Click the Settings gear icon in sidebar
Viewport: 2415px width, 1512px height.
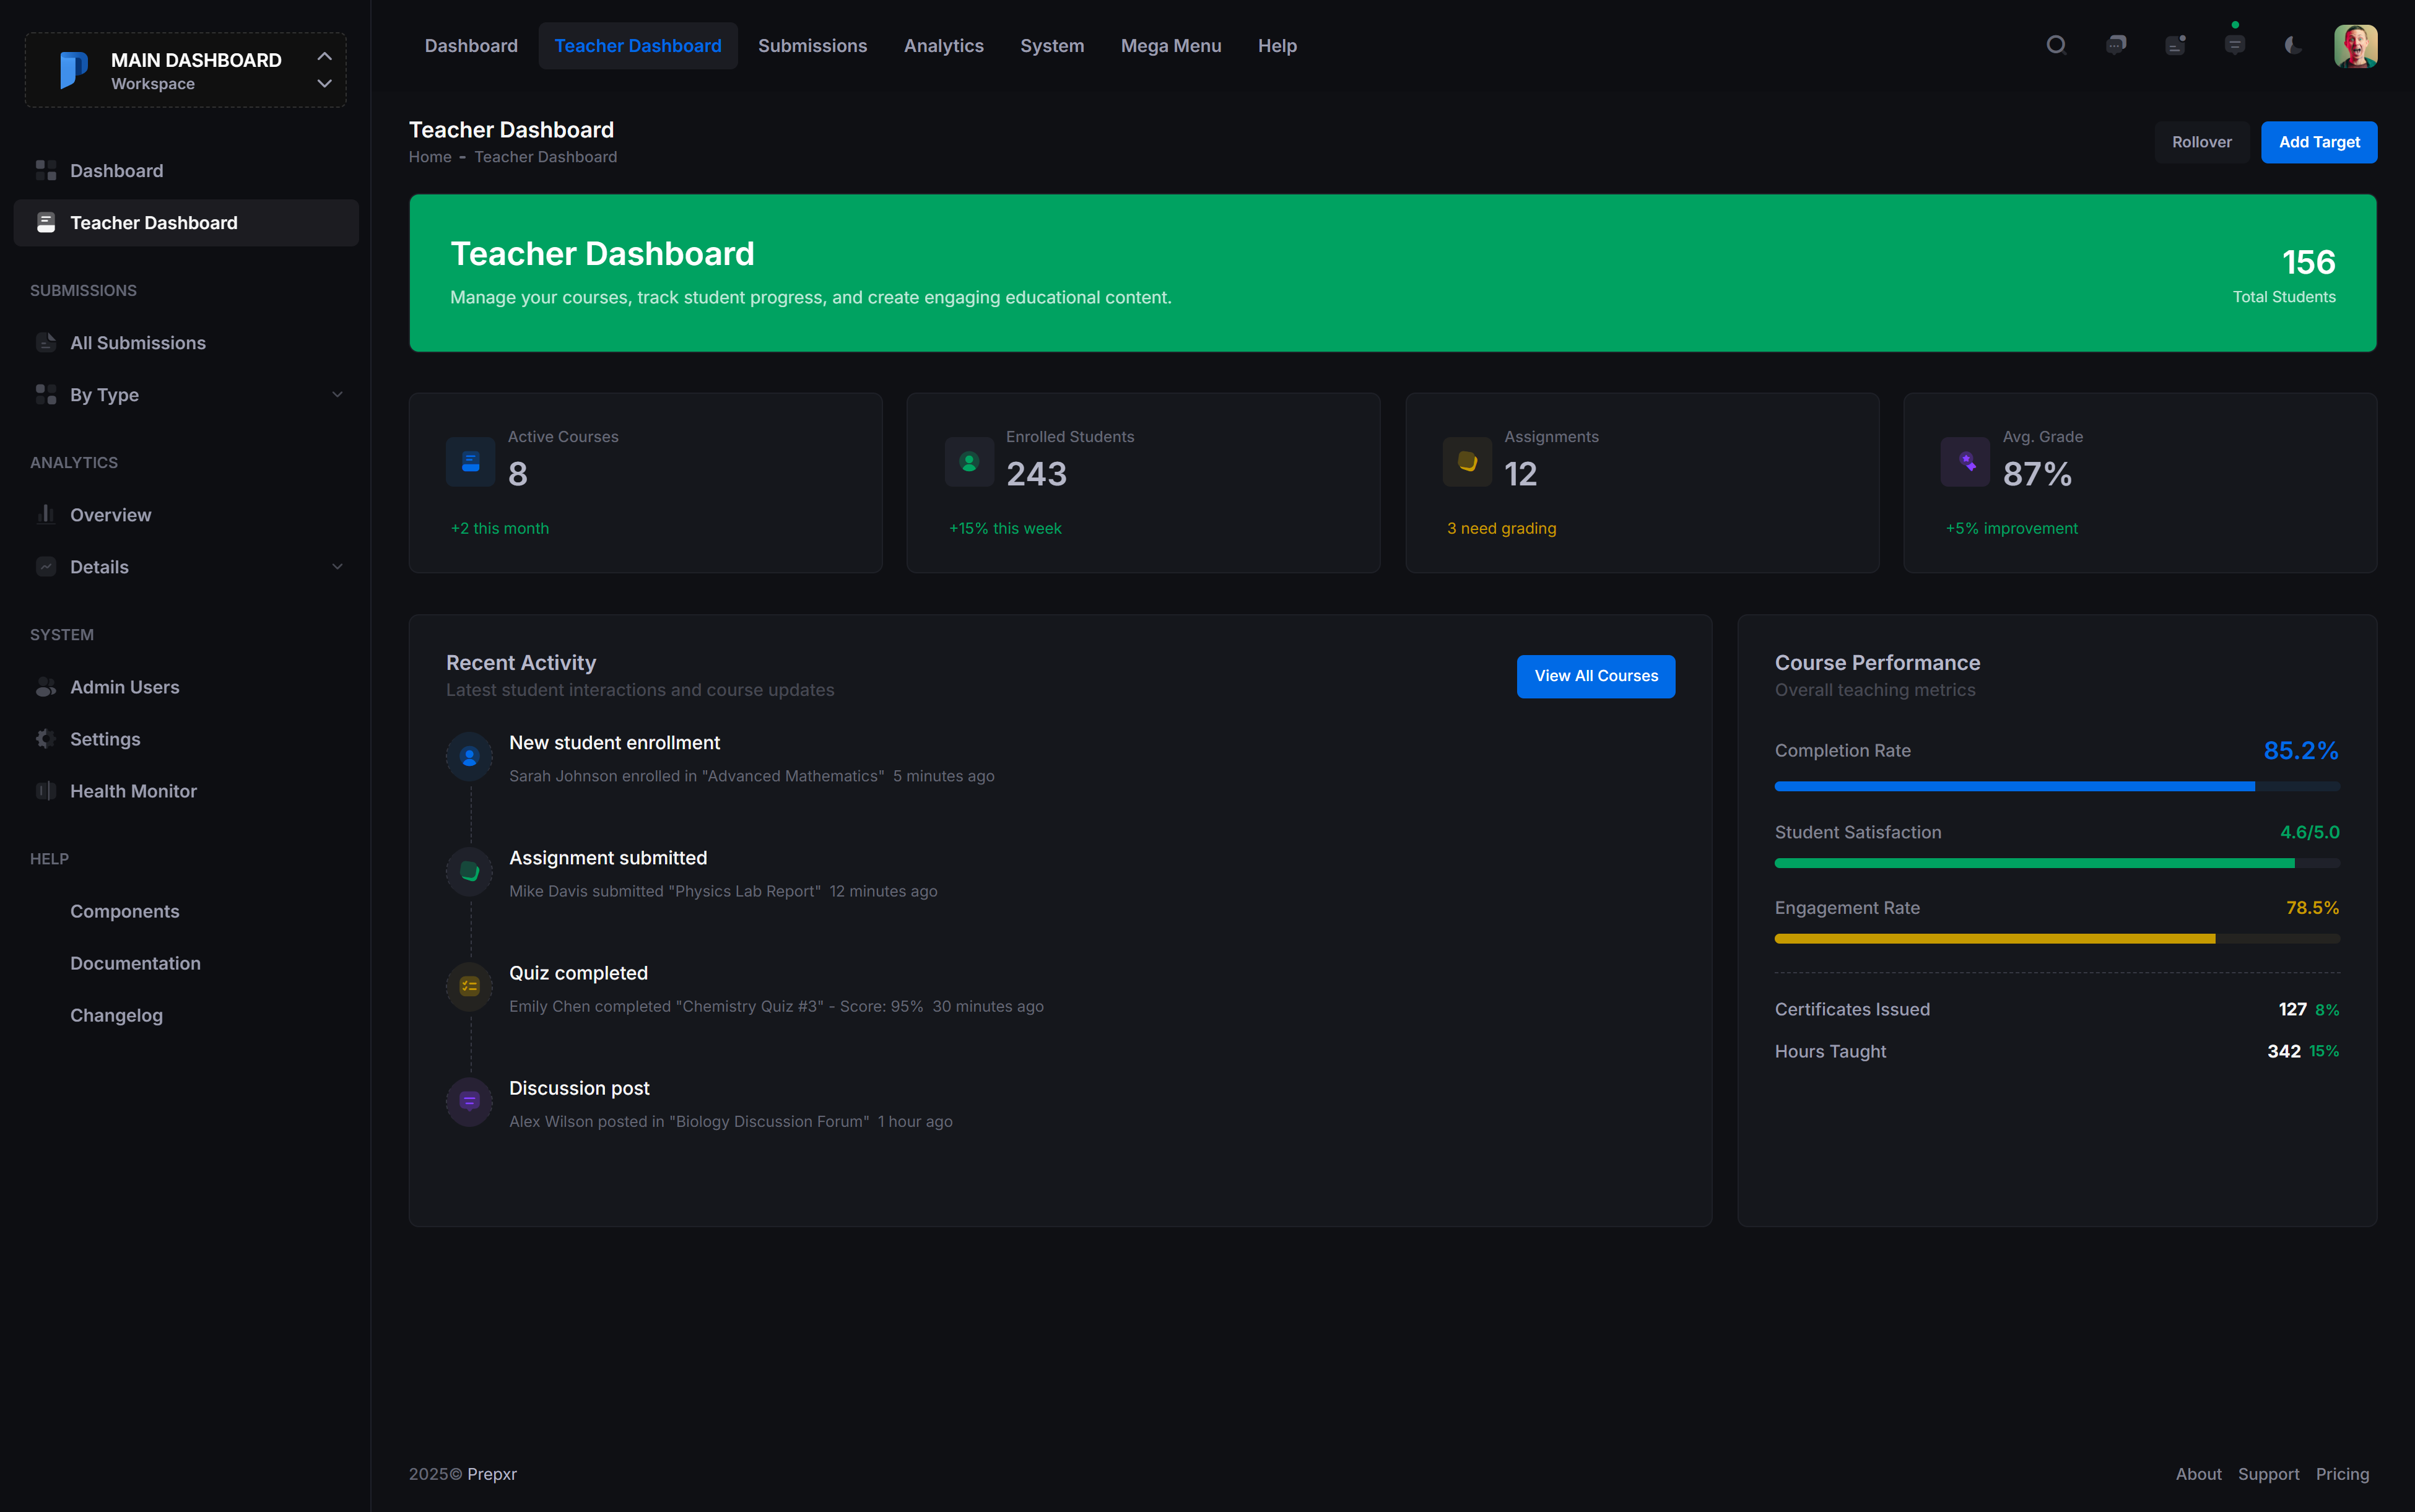(46, 739)
